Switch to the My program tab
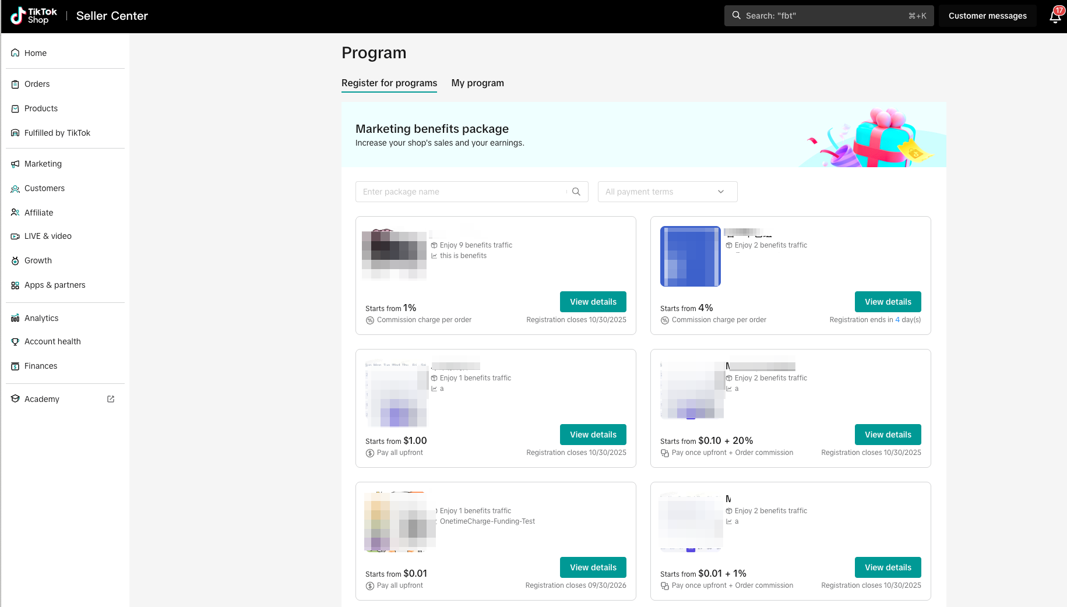Screen dimensions: 1067x607 477,83
